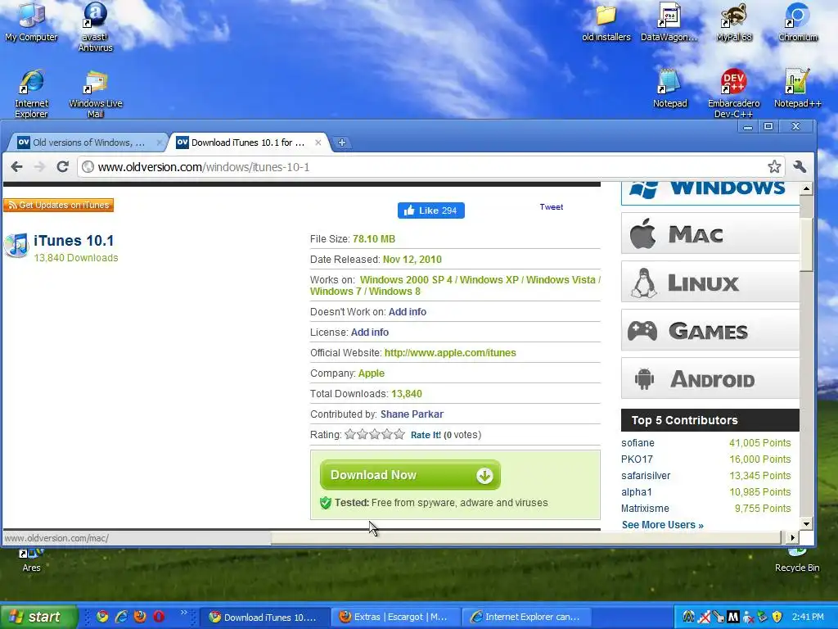Open the Games category
The image size is (838, 629).
710,330
